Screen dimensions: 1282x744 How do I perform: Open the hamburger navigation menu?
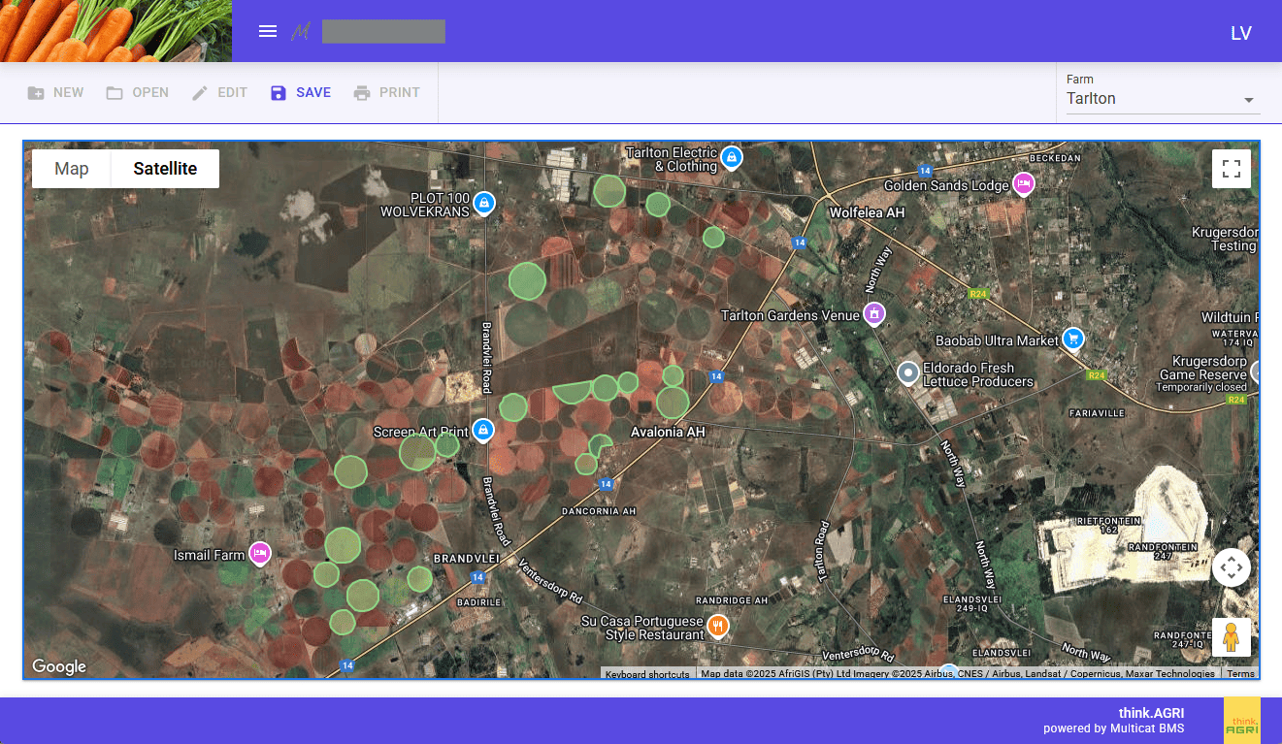pyautogui.click(x=268, y=31)
